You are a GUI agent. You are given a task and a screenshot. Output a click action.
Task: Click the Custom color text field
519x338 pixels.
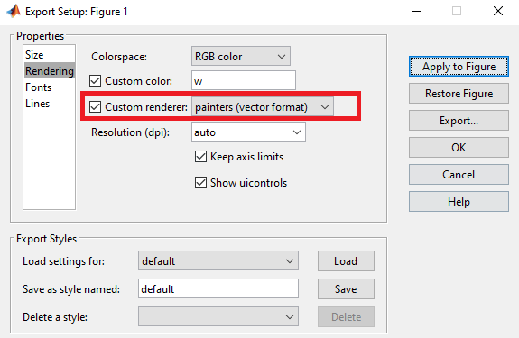[244, 80]
